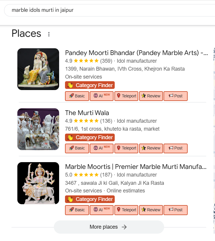The height and width of the screenshot is (241, 215).
Task: Click Teleport for Pandey Moorti Bhandar
Action: click(x=126, y=96)
